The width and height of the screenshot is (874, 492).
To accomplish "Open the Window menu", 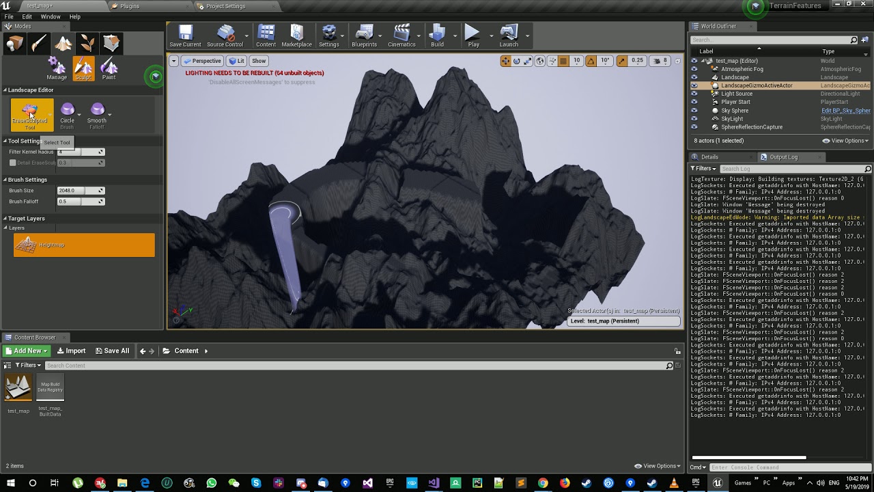I will [x=51, y=16].
